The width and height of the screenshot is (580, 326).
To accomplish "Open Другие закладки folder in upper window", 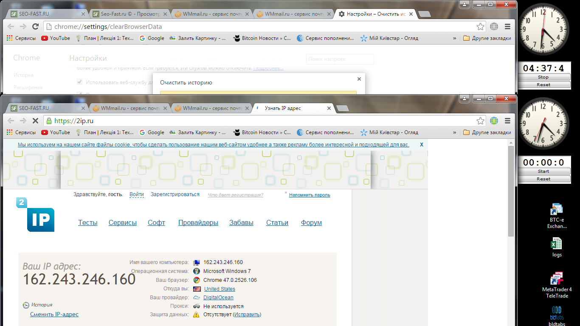I will (487, 38).
